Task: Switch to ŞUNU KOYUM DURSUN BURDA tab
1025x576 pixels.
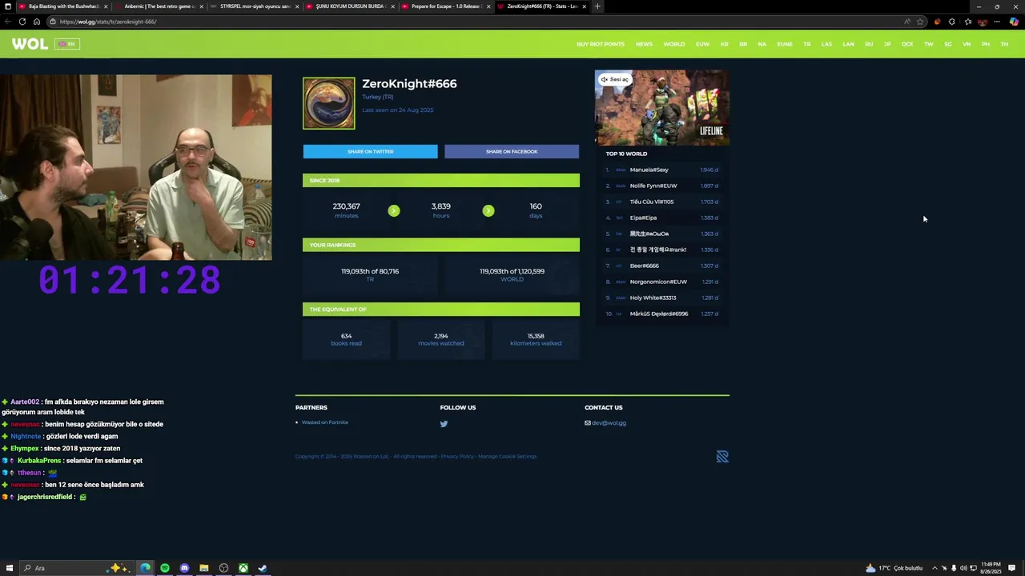Action: tap(349, 6)
